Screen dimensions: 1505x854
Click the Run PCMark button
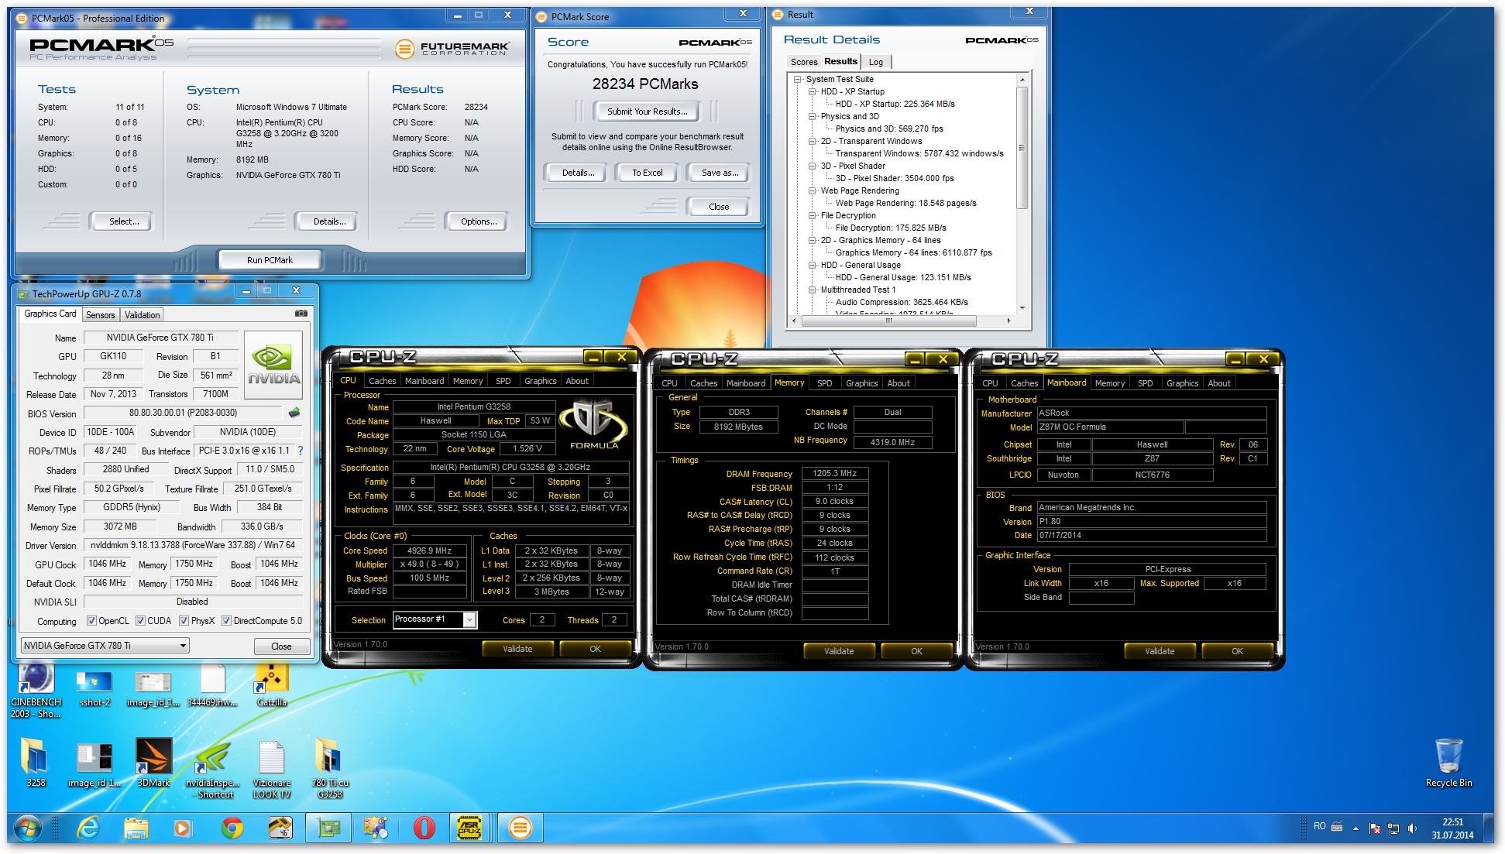point(270,260)
